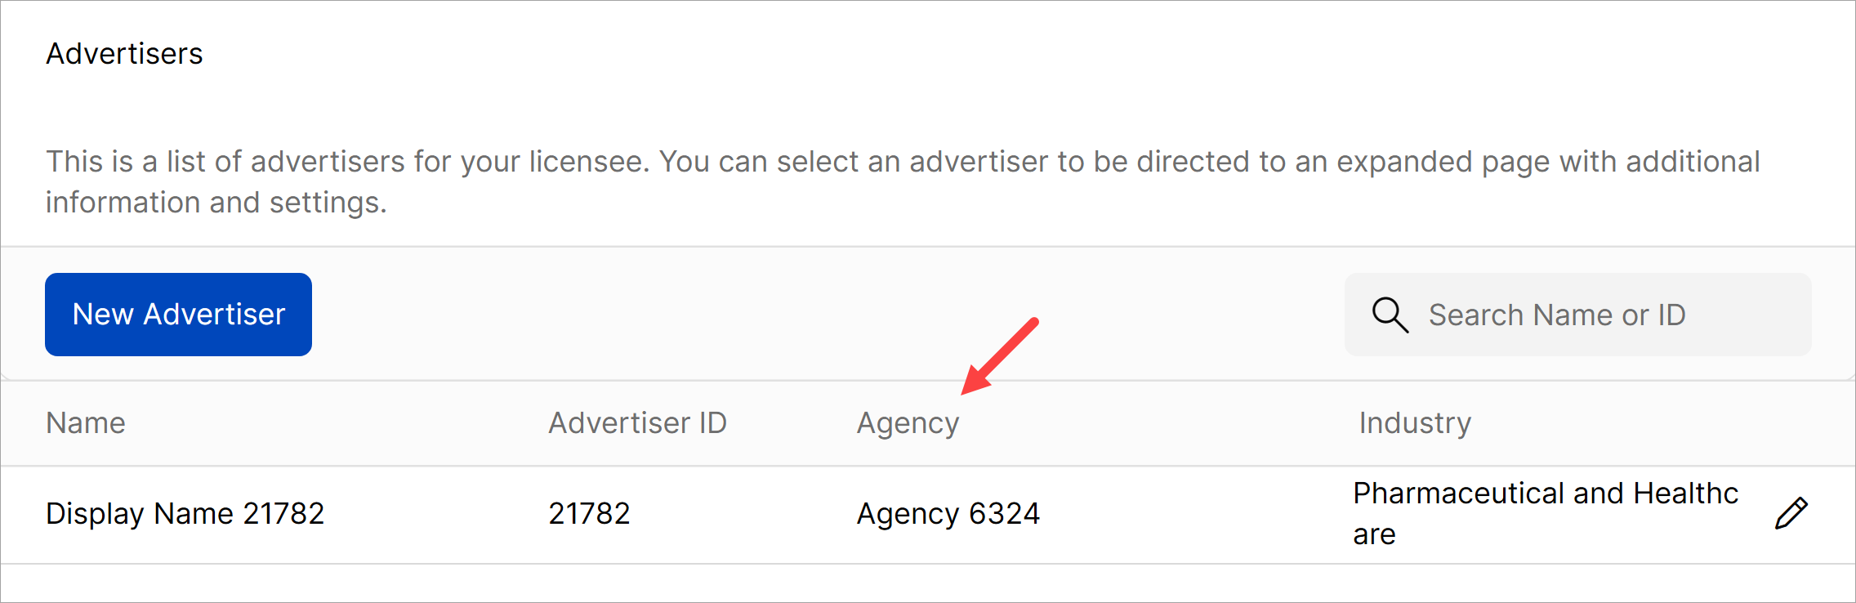Sort by the Name column header
The image size is (1856, 603).
click(86, 423)
